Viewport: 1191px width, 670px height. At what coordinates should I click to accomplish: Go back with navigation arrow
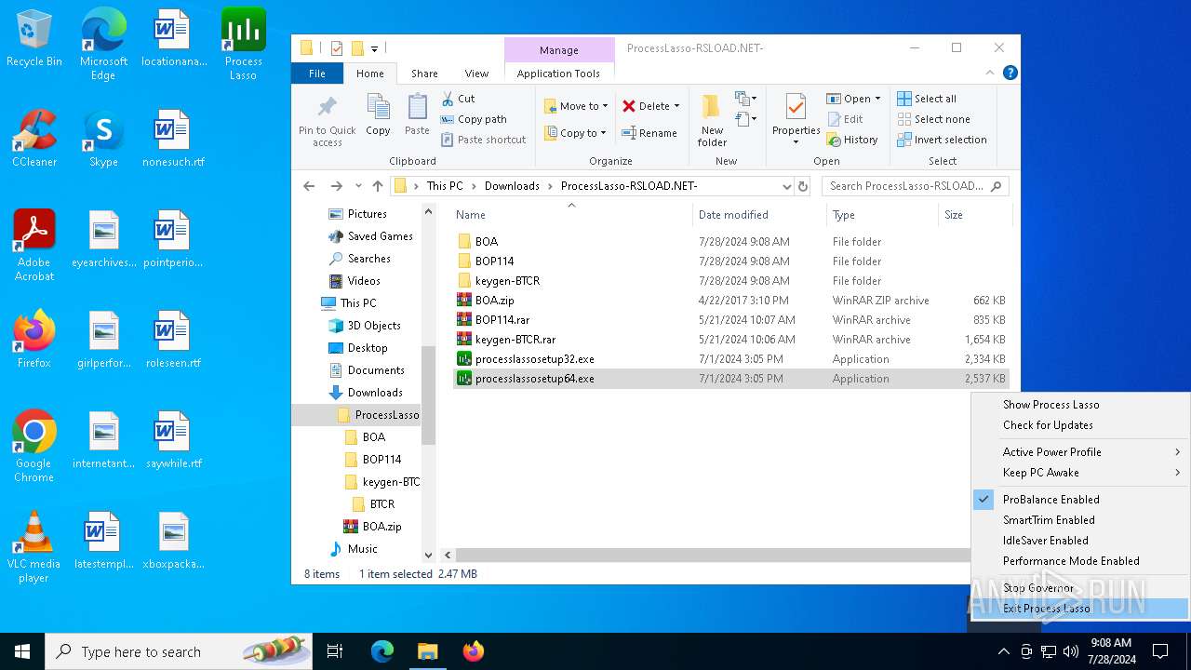tap(309, 186)
